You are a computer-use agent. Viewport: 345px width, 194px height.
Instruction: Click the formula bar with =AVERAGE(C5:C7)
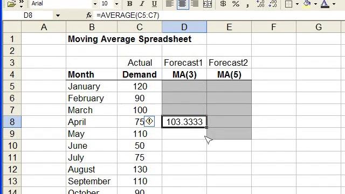219,16
